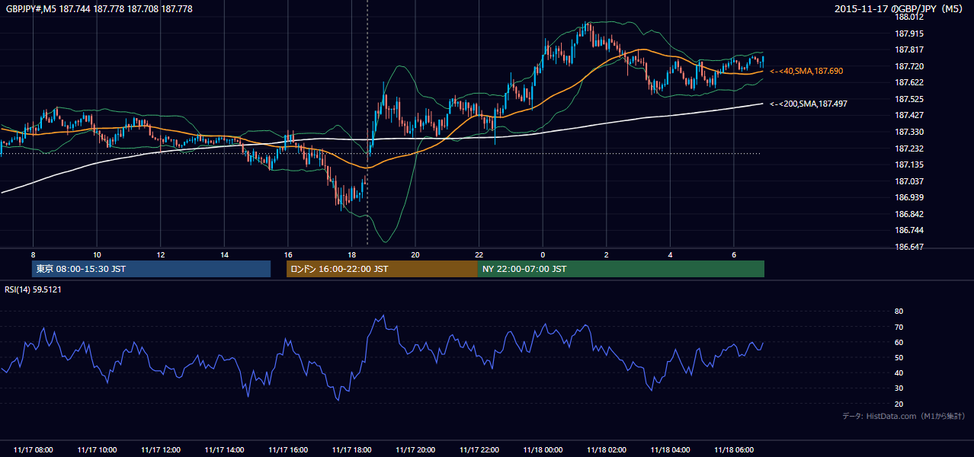Select the 東京 08:00-15:30 JST session bar
The height and width of the screenshot is (457, 974).
click(x=151, y=269)
